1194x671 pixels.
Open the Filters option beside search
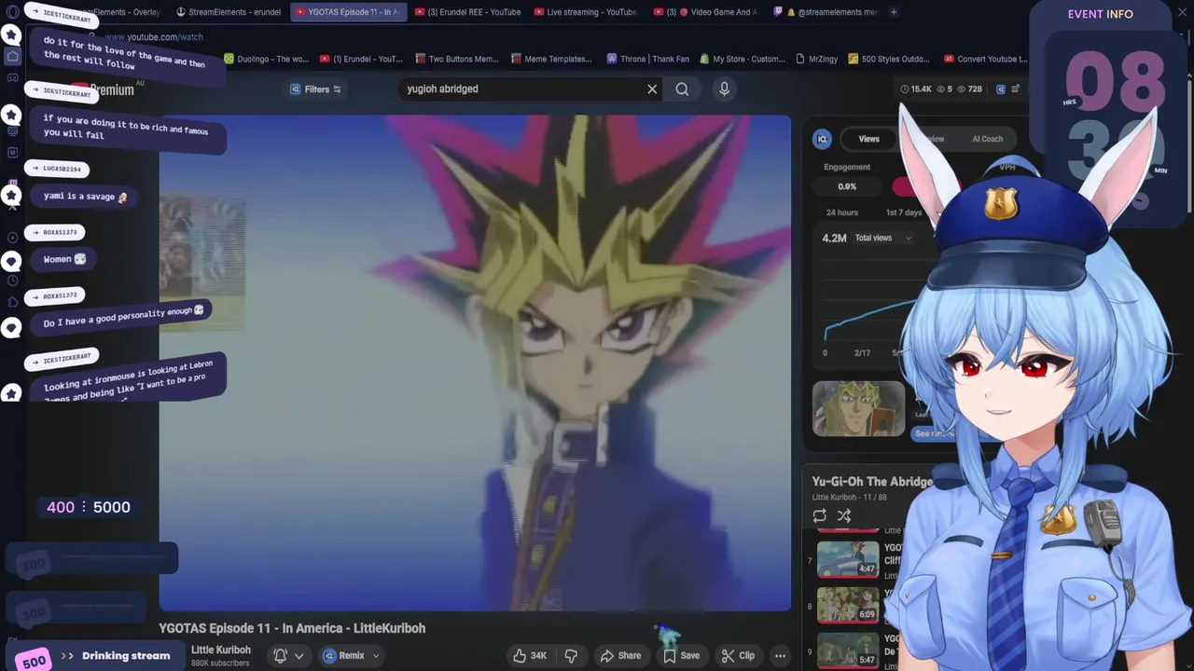[x=316, y=89]
